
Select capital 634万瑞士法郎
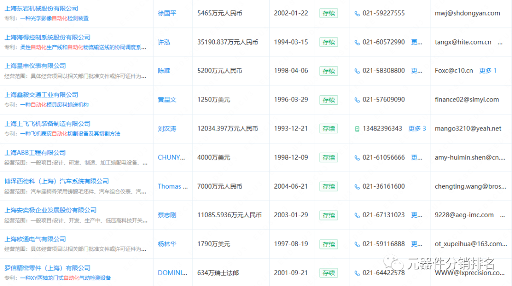pos(218,273)
